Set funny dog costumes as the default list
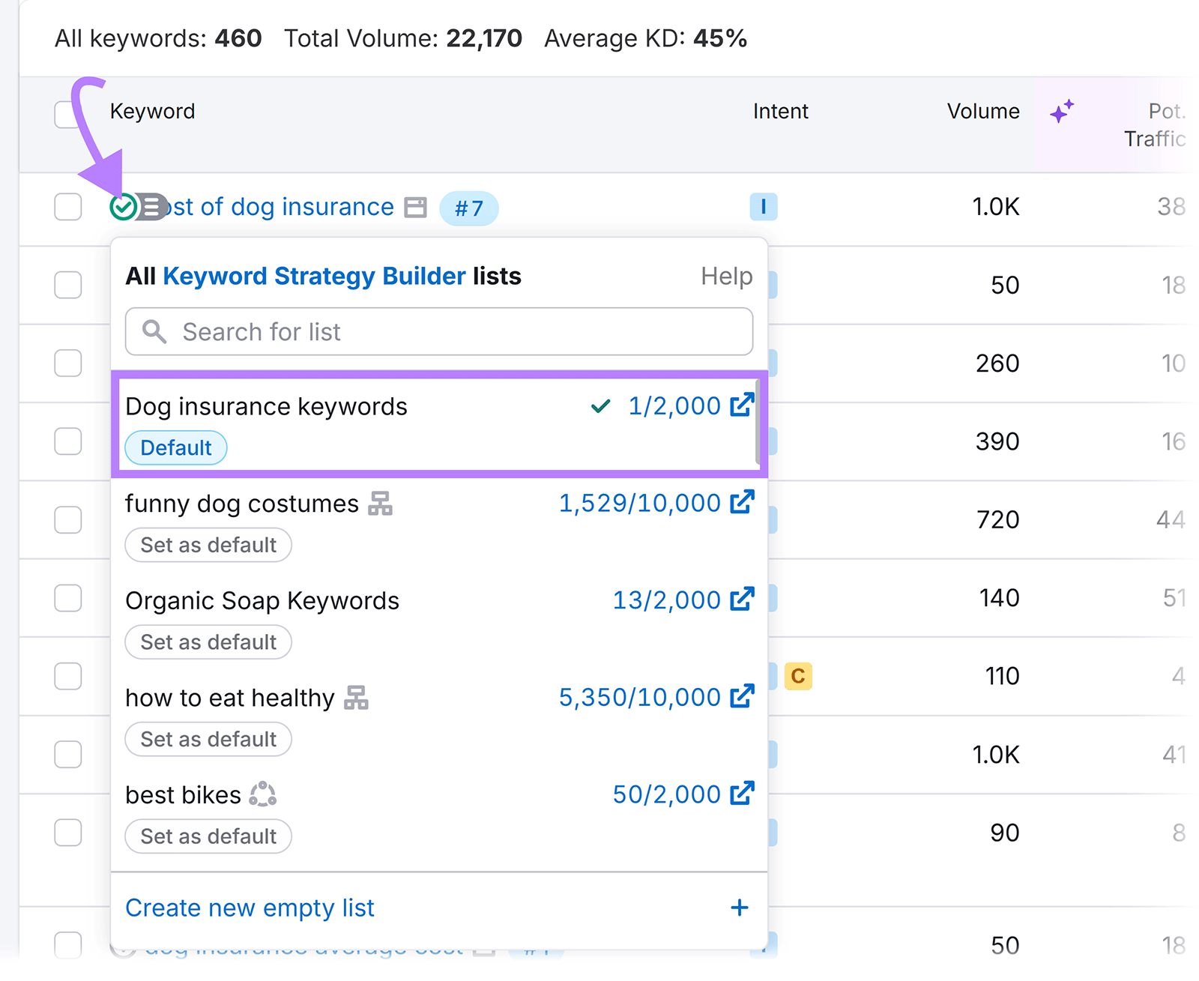This screenshot has width=1199, height=981. coord(208,545)
